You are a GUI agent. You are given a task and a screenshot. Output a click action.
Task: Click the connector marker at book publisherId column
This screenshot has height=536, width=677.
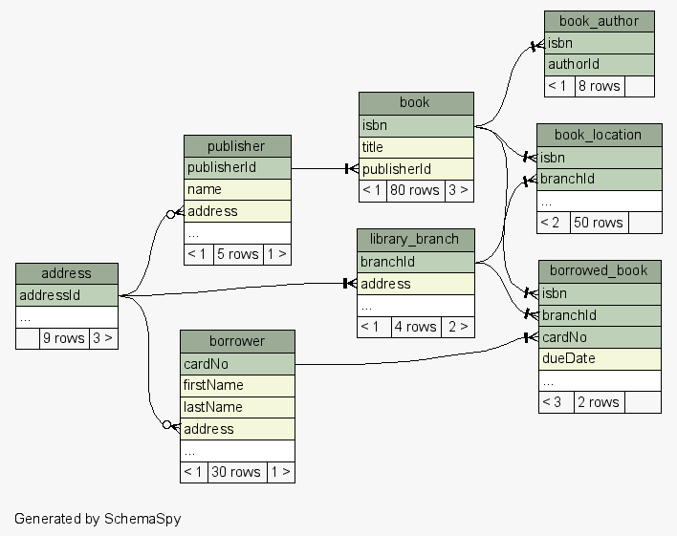[351, 169]
